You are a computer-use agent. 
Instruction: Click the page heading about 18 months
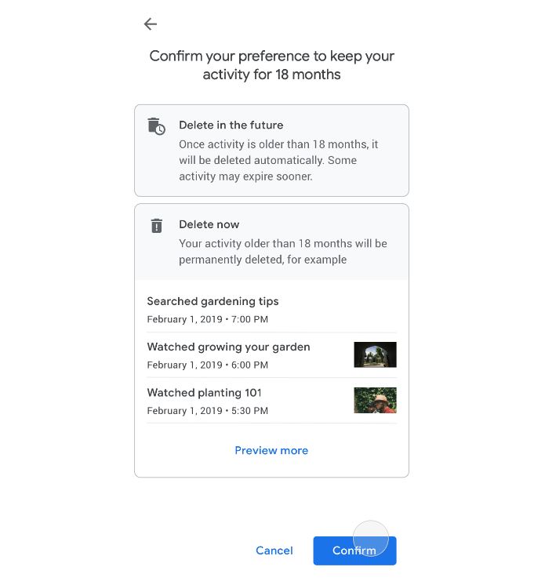click(271, 65)
